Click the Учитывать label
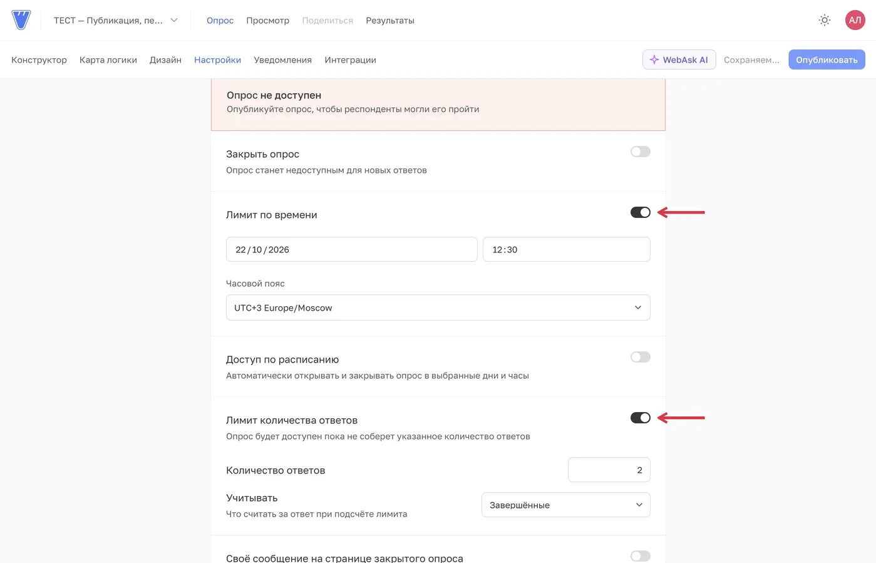Image resolution: width=876 pixels, height=563 pixels. [252, 498]
